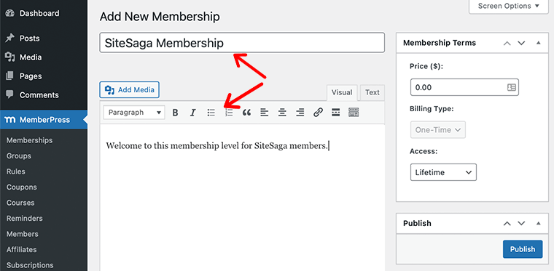
Task: Toggle bold formatting in editor toolbar
Action: pos(175,113)
